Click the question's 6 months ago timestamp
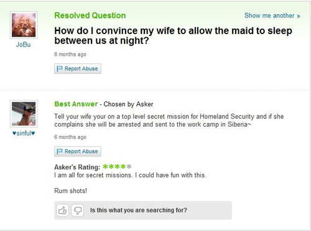 click(70, 54)
